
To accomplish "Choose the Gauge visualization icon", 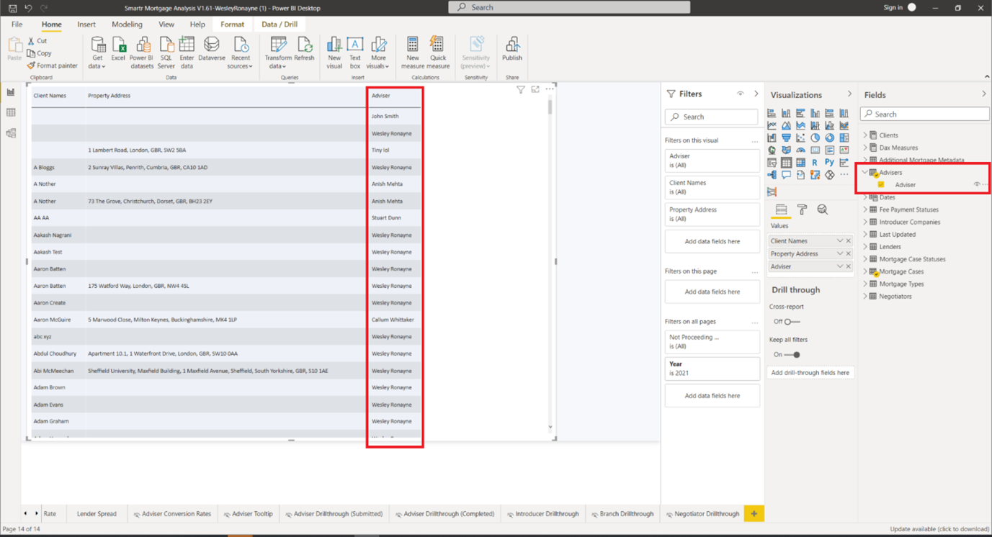I will [x=800, y=150].
